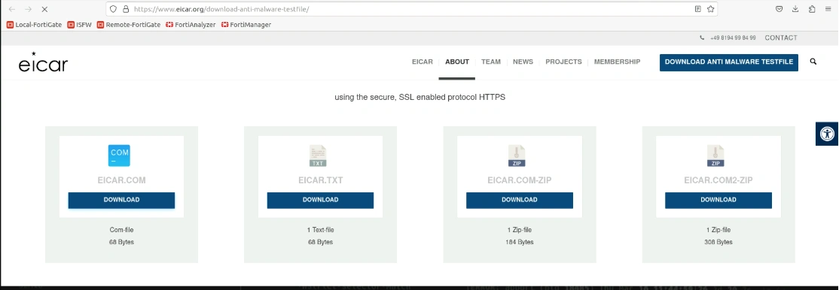The width and height of the screenshot is (839, 290).
Task: Open the tracking protection shield icon
Action: click(x=114, y=9)
